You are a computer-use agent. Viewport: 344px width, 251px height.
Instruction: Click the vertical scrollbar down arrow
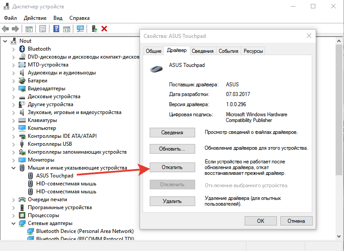tap(339, 236)
